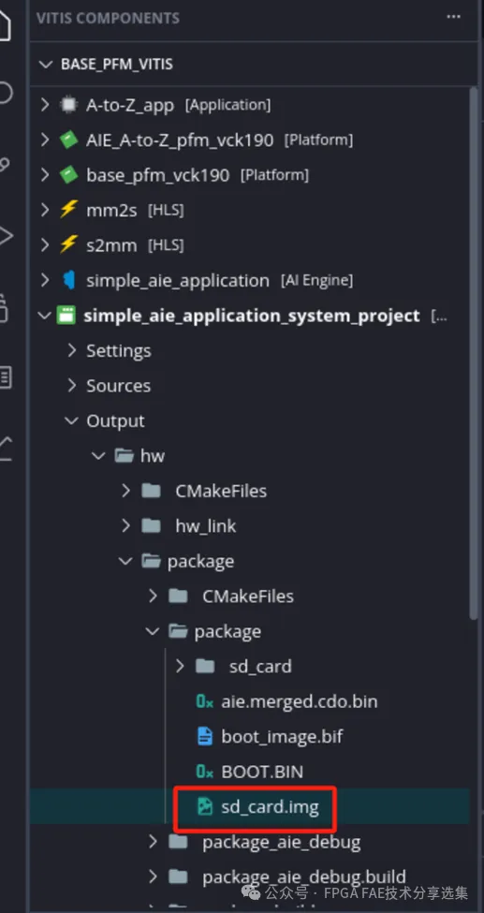Click the system project green window icon
Image resolution: width=484 pixels, height=913 pixels.
66,315
